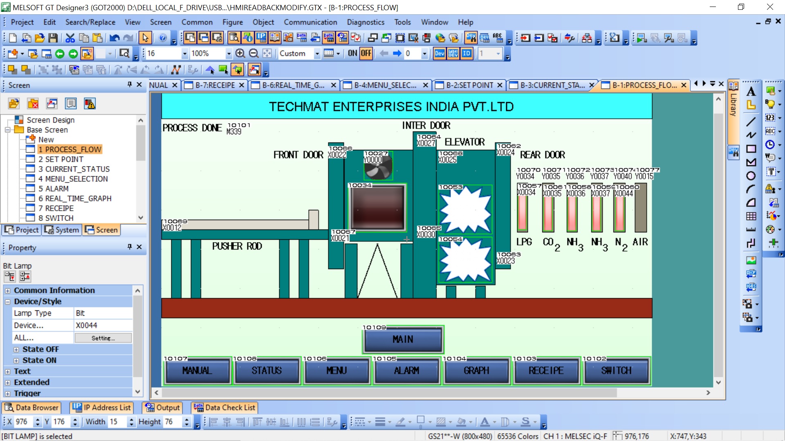Select the Rectangle figure tool
Image resolution: width=785 pixels, height=441 pixels.
click(751, 149)
